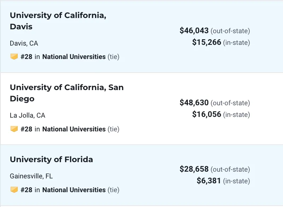Select National Universities link in Florida row
Viewport: 283px width, 207px height.
(74, 190)
